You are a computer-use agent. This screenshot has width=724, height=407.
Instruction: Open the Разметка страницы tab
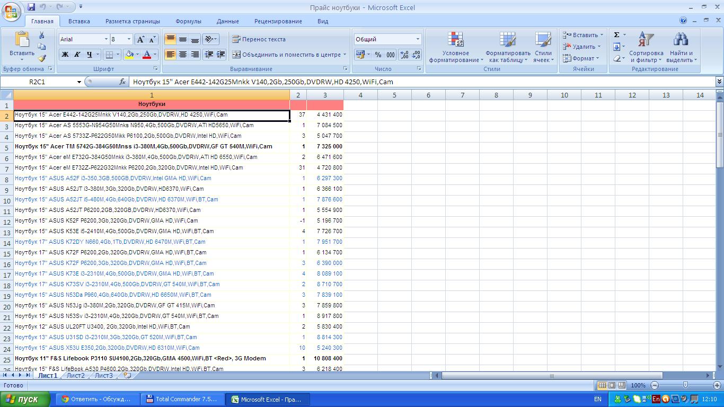click(133, 21)
